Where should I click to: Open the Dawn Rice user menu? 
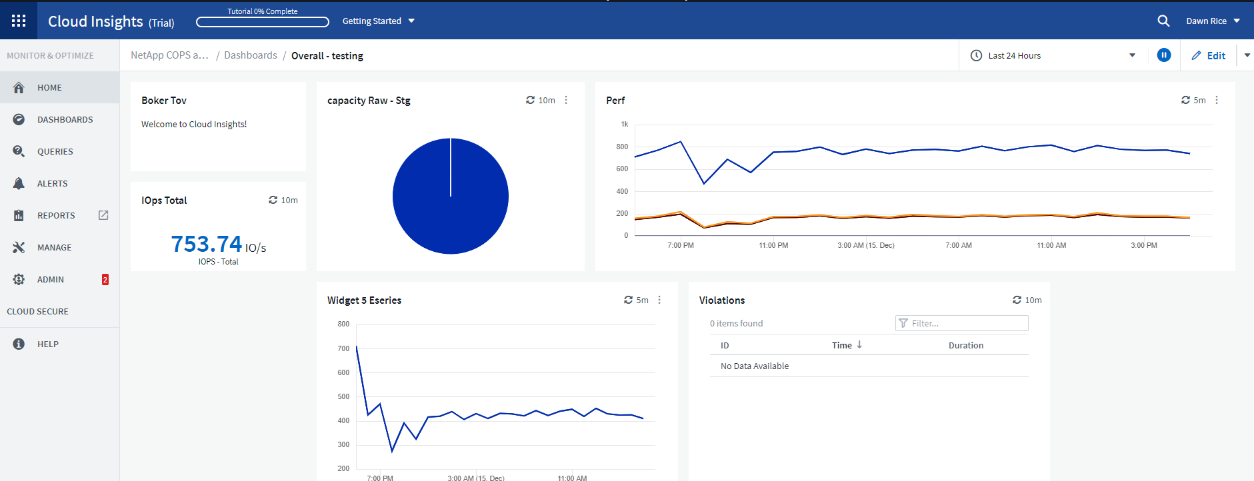[1213, 21]
